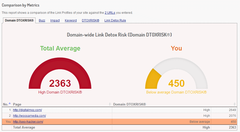Open the digitalmoz.com link

tap(27, 110)
